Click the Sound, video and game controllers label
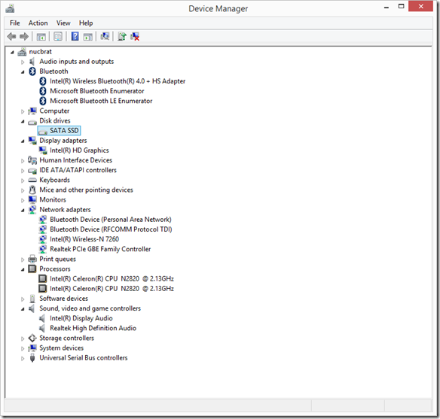 pos(90,308)
